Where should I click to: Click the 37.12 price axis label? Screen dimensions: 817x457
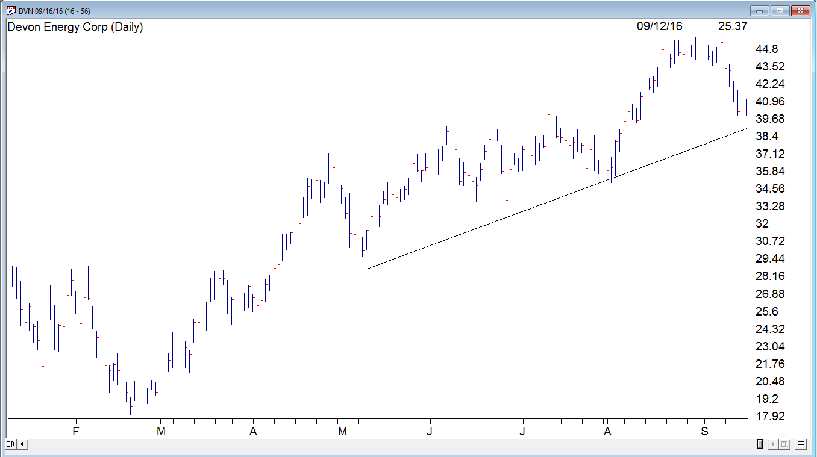(x=769, y=154)
